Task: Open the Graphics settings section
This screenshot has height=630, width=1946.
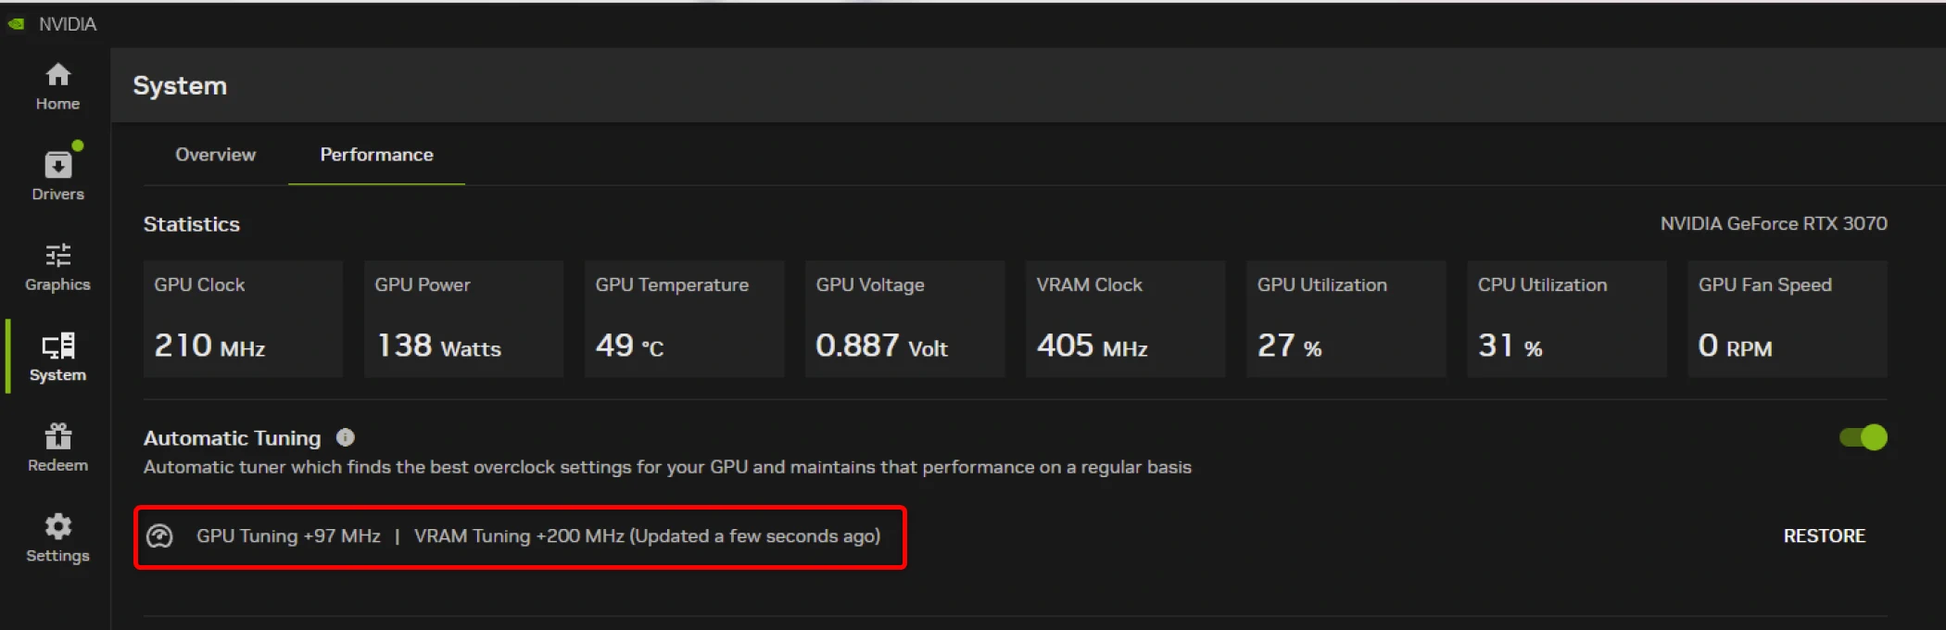Action: point(57,267)
